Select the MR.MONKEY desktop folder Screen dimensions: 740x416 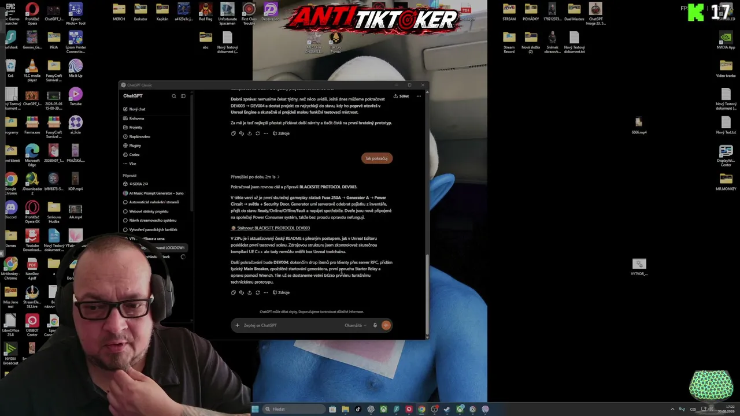click(726, 182)
